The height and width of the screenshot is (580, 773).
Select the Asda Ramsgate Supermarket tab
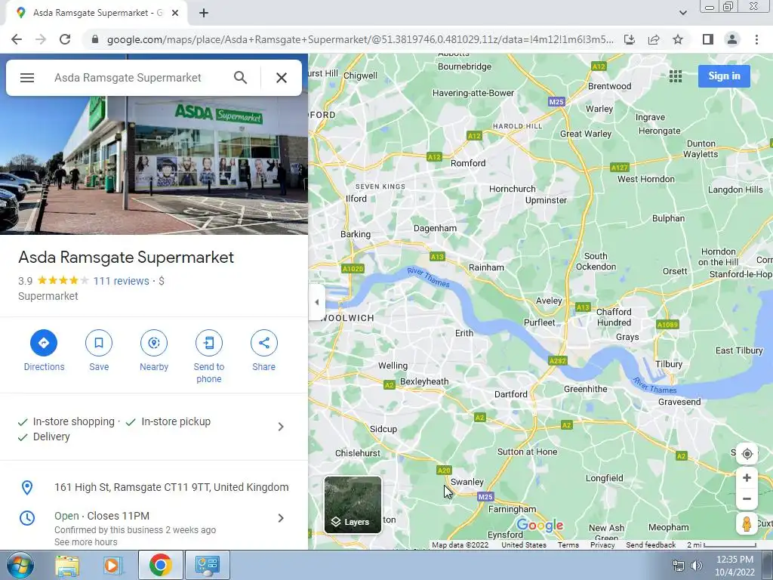(97, 13)
